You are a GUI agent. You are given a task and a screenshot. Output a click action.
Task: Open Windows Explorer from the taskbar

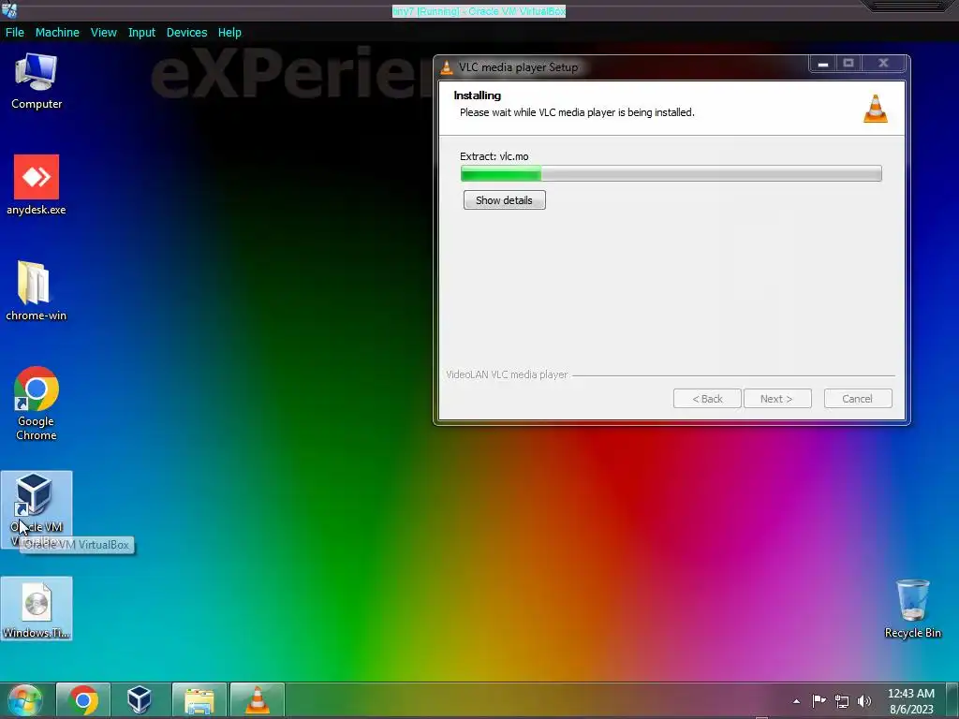(x=199, y=700)
